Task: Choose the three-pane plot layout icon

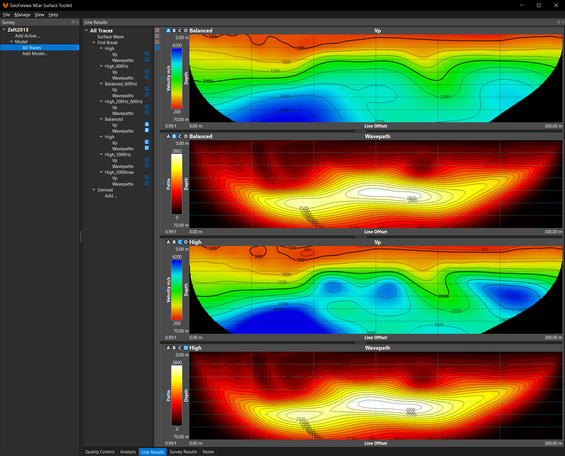Action: [157, 42]
